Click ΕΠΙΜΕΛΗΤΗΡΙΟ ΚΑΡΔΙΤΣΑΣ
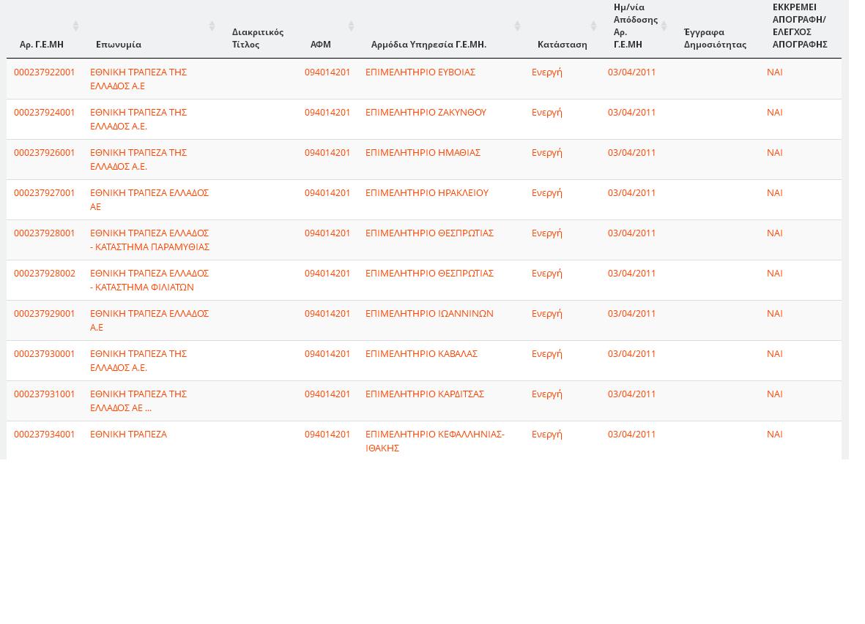865x624 pixels. click(x=425, y=394)
